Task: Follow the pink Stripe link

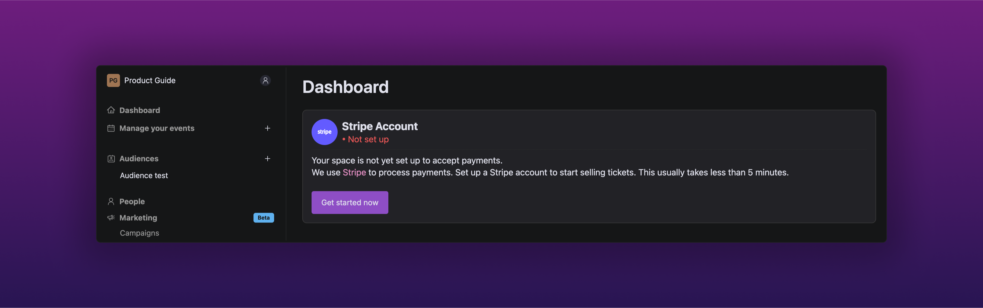Action: (354, 173)
